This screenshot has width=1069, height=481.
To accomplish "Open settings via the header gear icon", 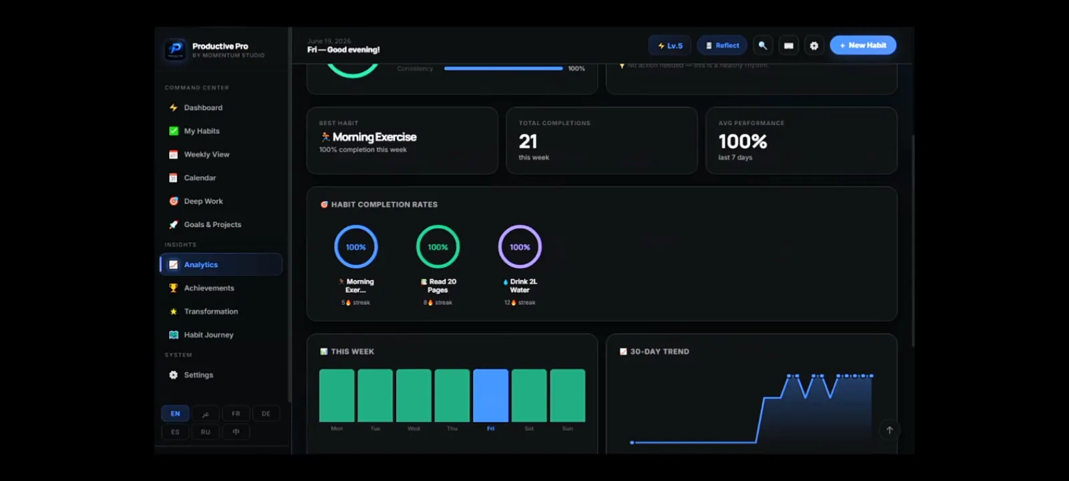I will tap(814, 45).
